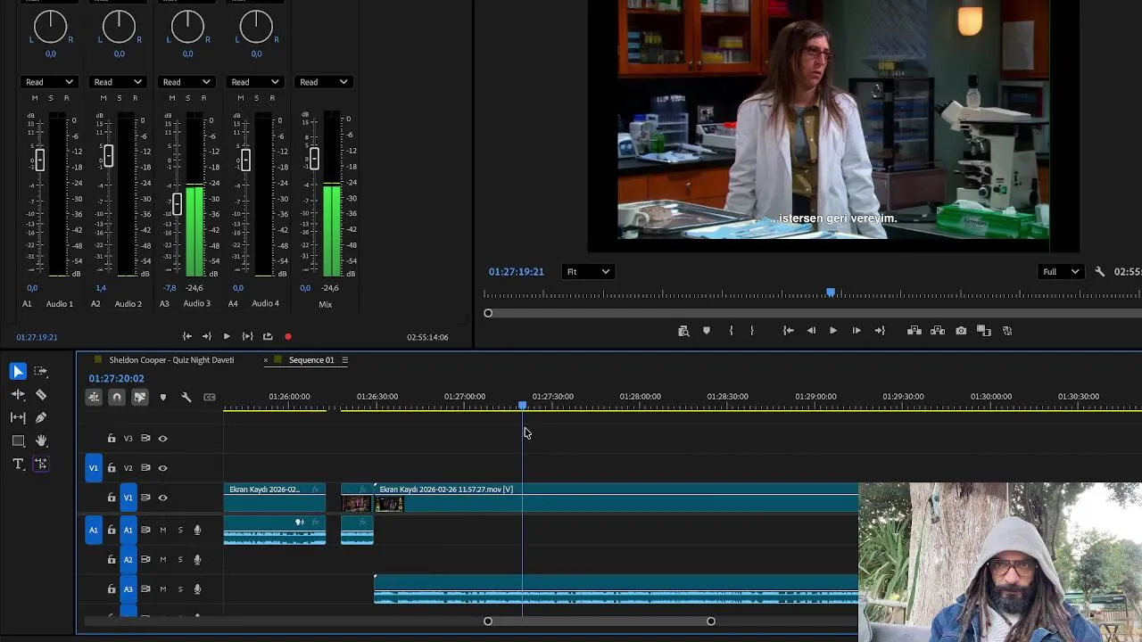Enable voice-over record on track A3
1142x642 pixels.
[x=197, y=589]
